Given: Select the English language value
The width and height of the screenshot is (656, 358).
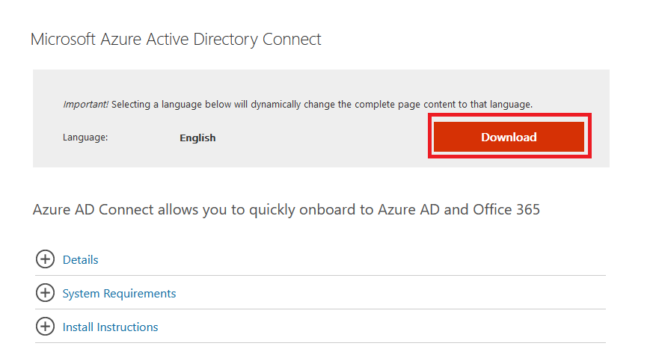Looking at the screenshot, I should pos(197,138).
